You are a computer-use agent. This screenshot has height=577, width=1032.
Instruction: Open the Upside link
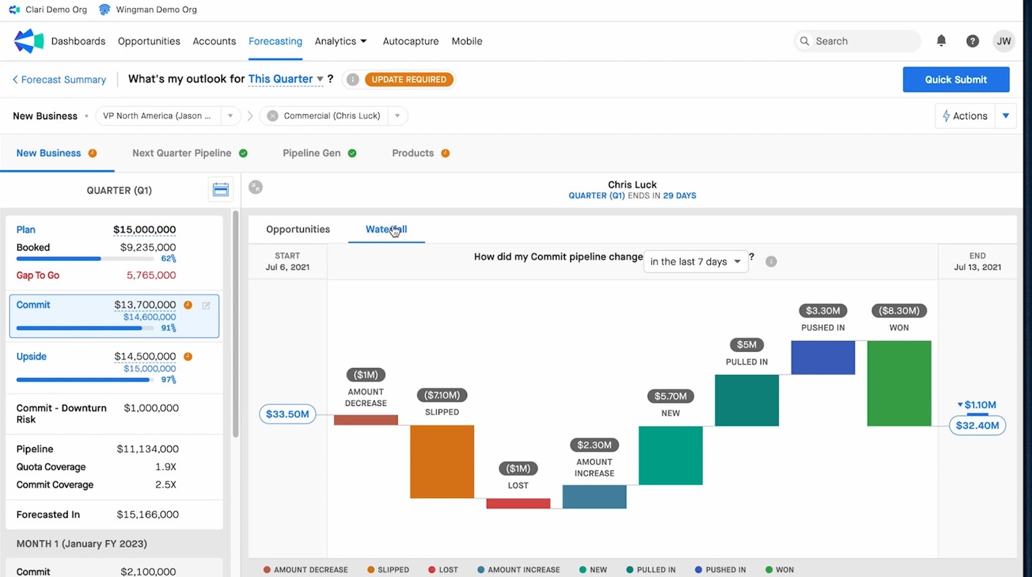point(32,356)
